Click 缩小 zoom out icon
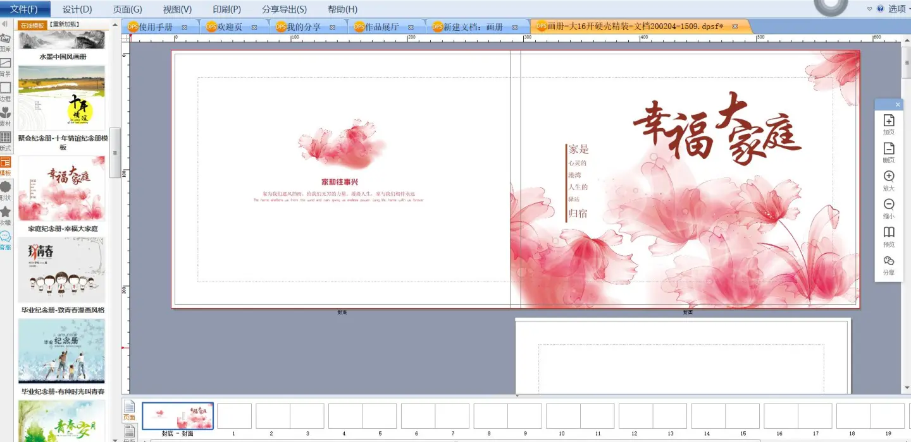This screenshot has height=442, width=911. [889, 208]
